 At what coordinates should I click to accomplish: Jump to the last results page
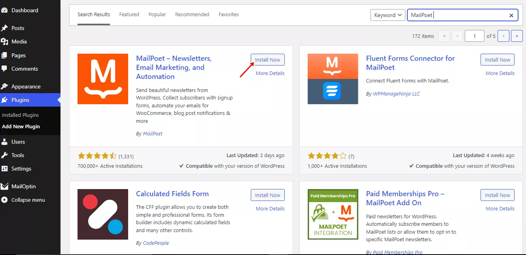click(x=517, y=36)
